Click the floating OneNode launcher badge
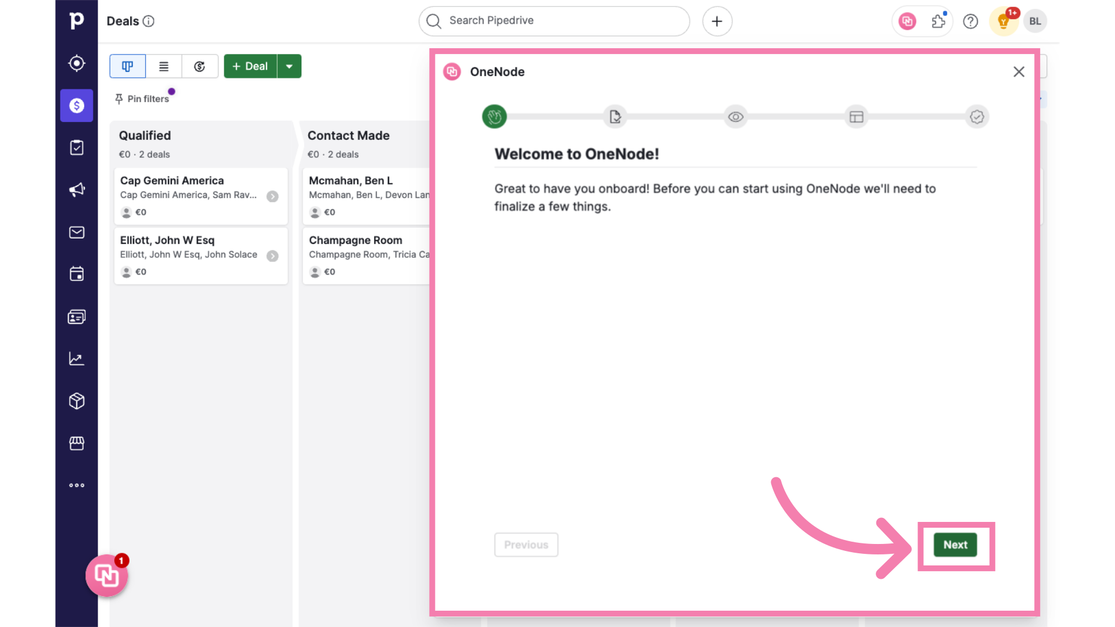 coord(107,575)
